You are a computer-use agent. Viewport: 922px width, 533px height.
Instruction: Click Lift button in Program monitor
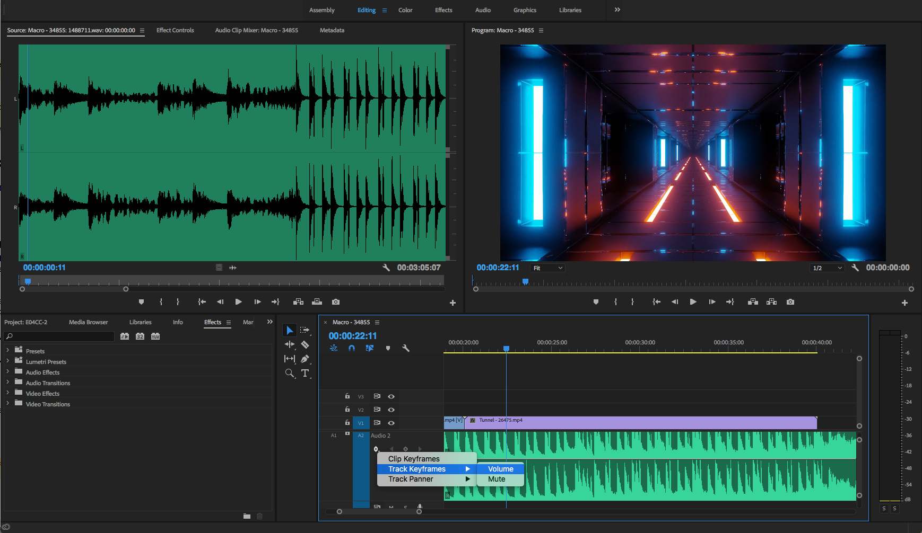pos(753,302)
